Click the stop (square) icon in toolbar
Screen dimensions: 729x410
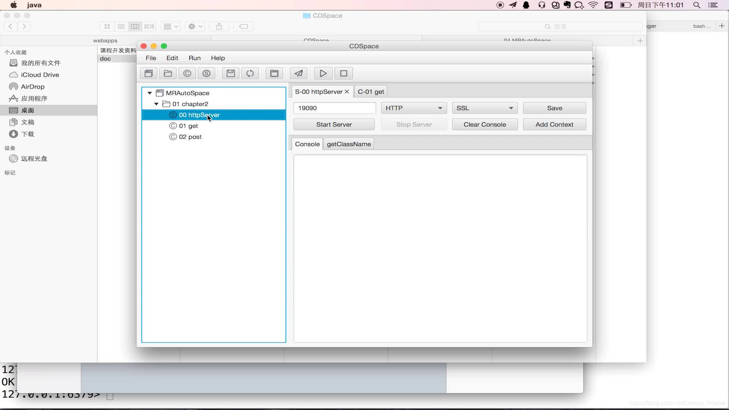pos(343,73)
